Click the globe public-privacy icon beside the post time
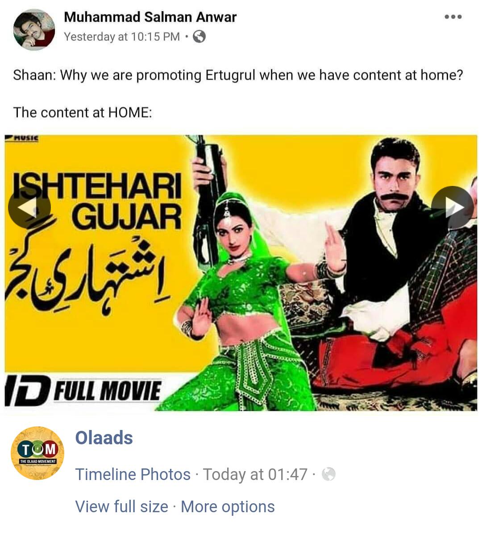The image size is (482, 535). [199, 37]
